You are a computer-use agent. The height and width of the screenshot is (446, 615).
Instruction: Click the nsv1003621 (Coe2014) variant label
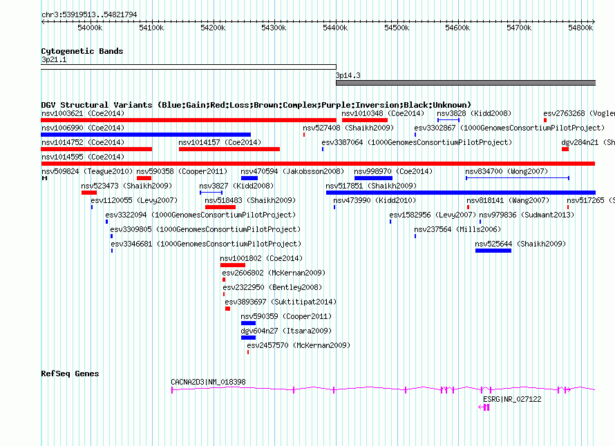coord(83,114)
